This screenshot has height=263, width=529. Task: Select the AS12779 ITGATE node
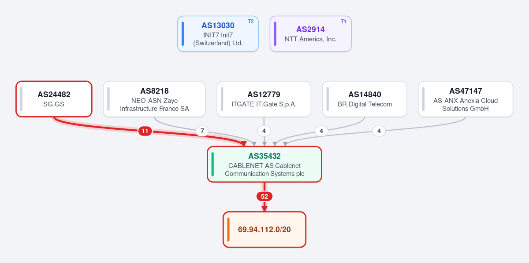pos(264,99)
